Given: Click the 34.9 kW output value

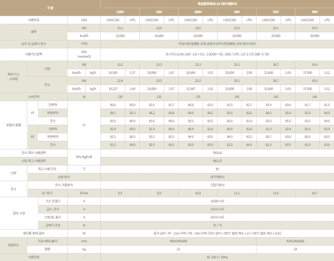Looking at the screenshot, I should click(315, 28).
